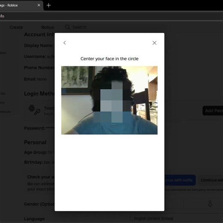Screen dimensions: 223x223
Task: Open the Robux page in header
Action: click(x=48, y=27)
